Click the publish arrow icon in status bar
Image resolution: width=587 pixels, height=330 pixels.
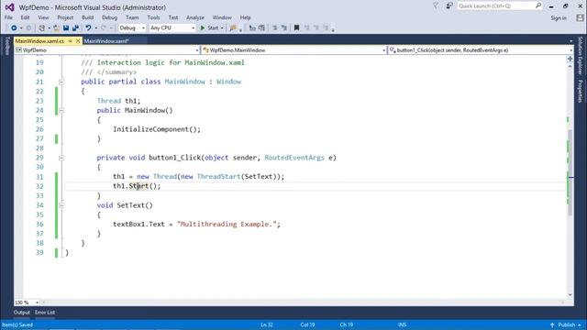(x=552, y=325)
